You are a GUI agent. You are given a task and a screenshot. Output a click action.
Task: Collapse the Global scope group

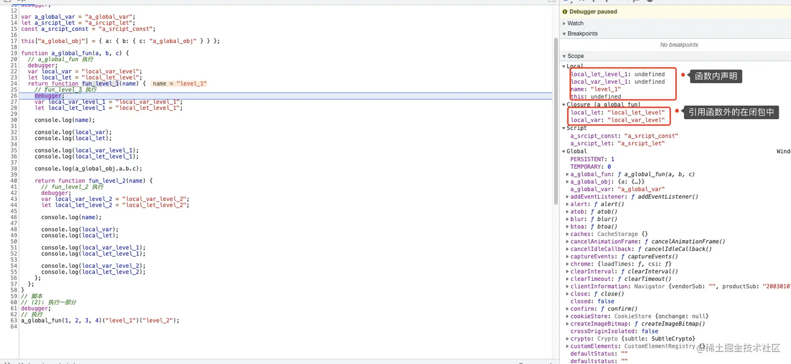click(x=564, y=151)
